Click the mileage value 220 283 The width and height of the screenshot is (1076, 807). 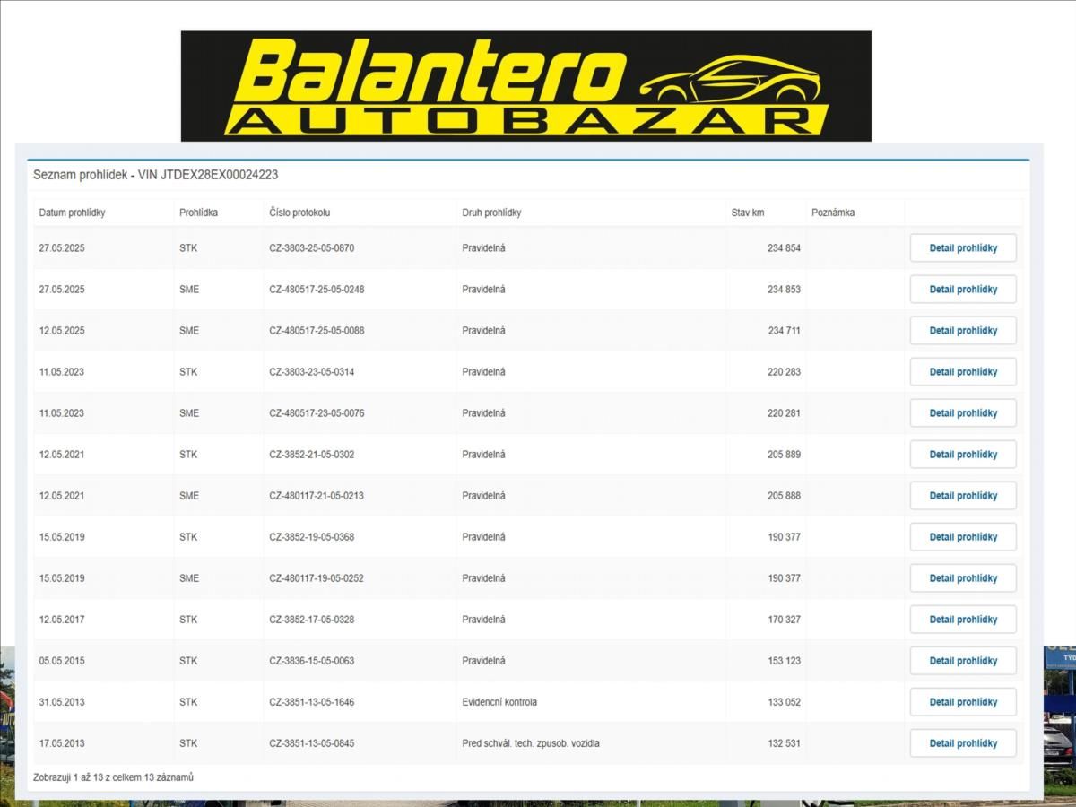[784, 371]
